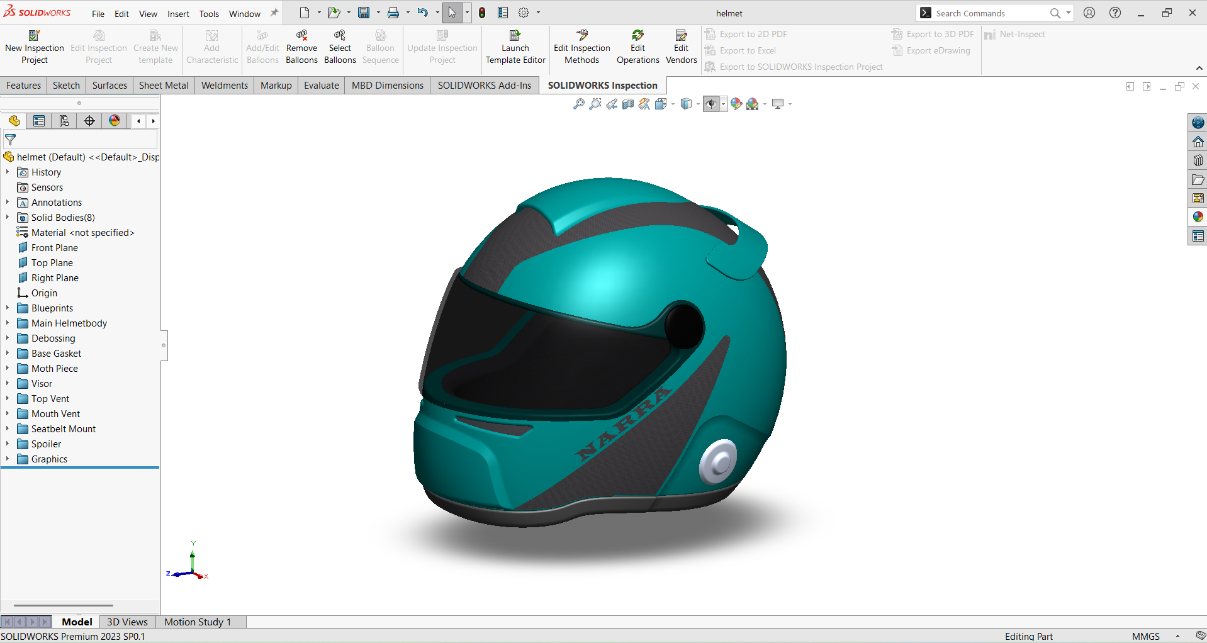This screenshot has height=643, width=1207.
Task: Open View Palette in task pane
Action: [1198, 198]
